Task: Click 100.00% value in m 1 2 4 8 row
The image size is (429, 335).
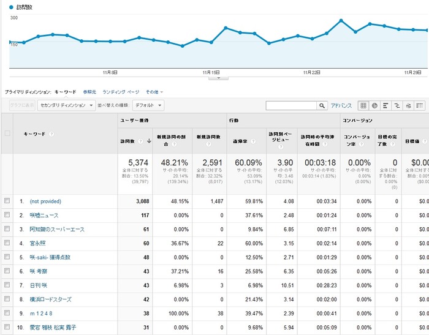Action: (x=178, y=314)
